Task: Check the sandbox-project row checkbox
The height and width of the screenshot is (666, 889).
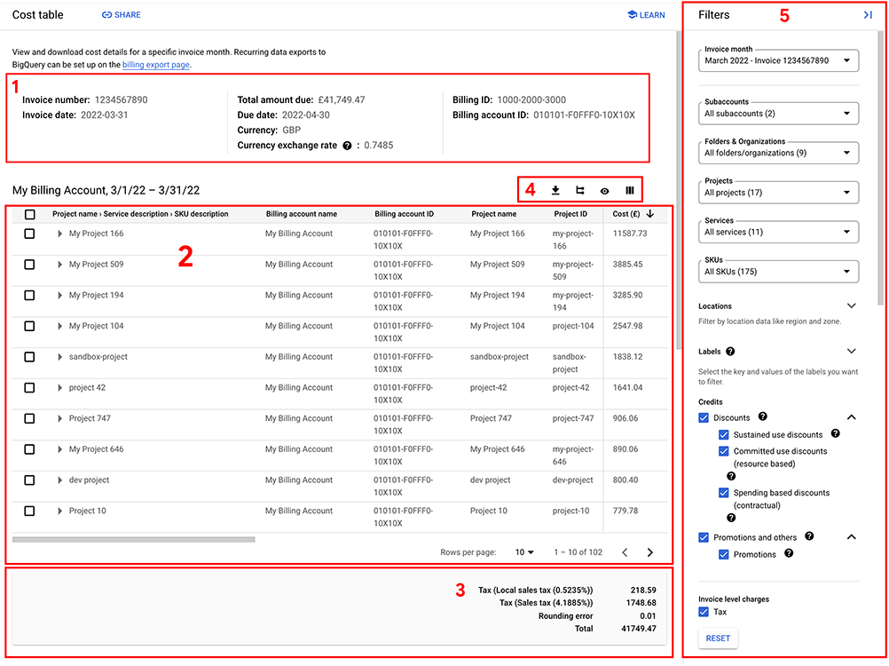Action: [x=29, y=357]
